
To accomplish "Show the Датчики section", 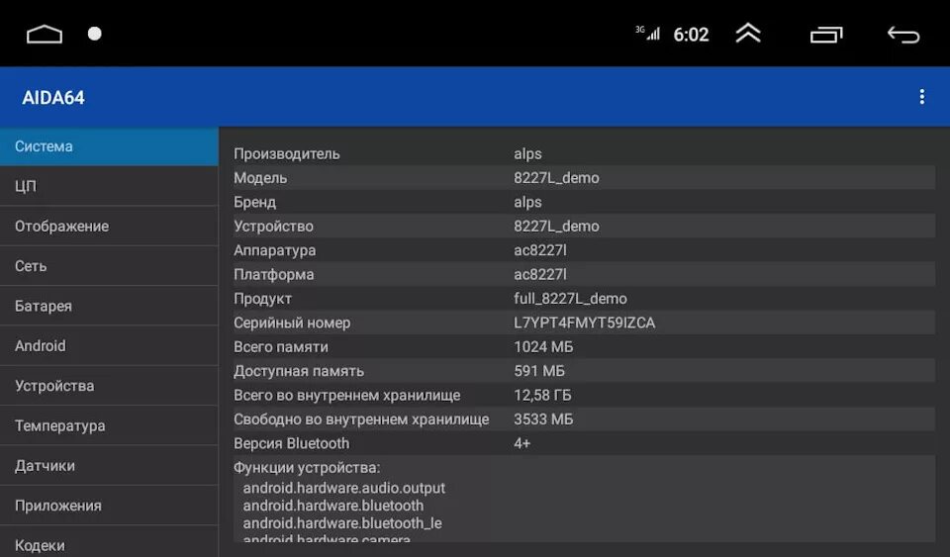I will coord(109,466).
